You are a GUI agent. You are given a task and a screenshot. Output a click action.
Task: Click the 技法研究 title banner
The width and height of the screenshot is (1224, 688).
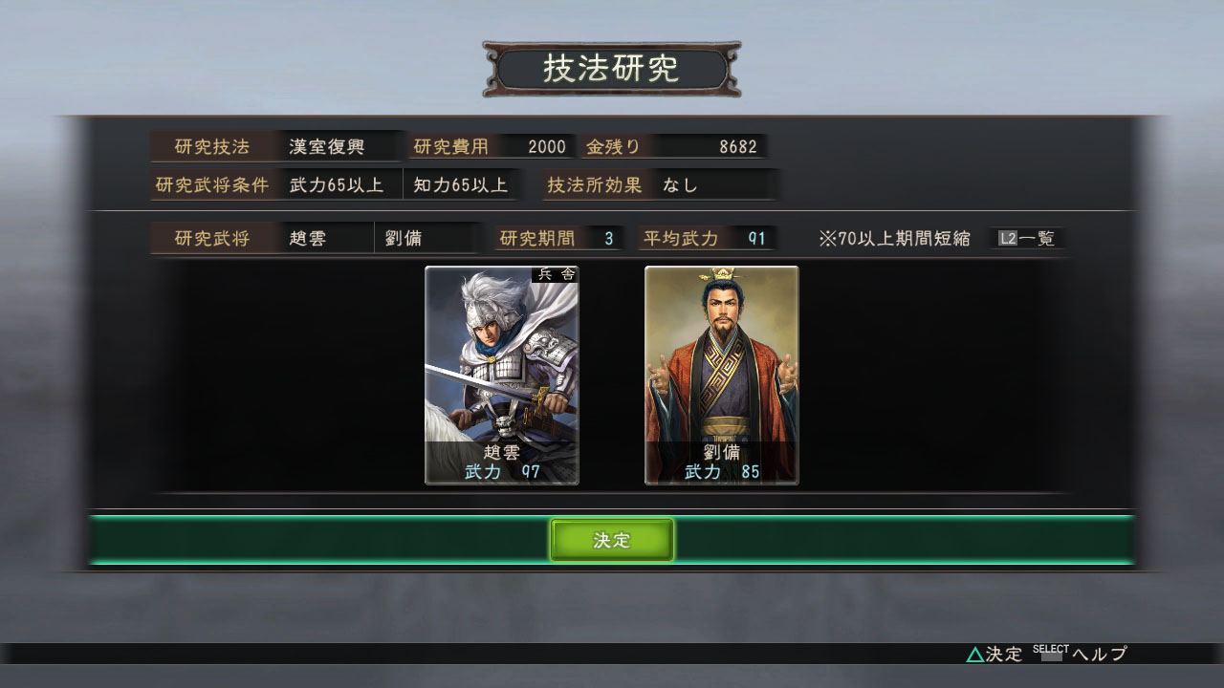[x=612, y=69]
